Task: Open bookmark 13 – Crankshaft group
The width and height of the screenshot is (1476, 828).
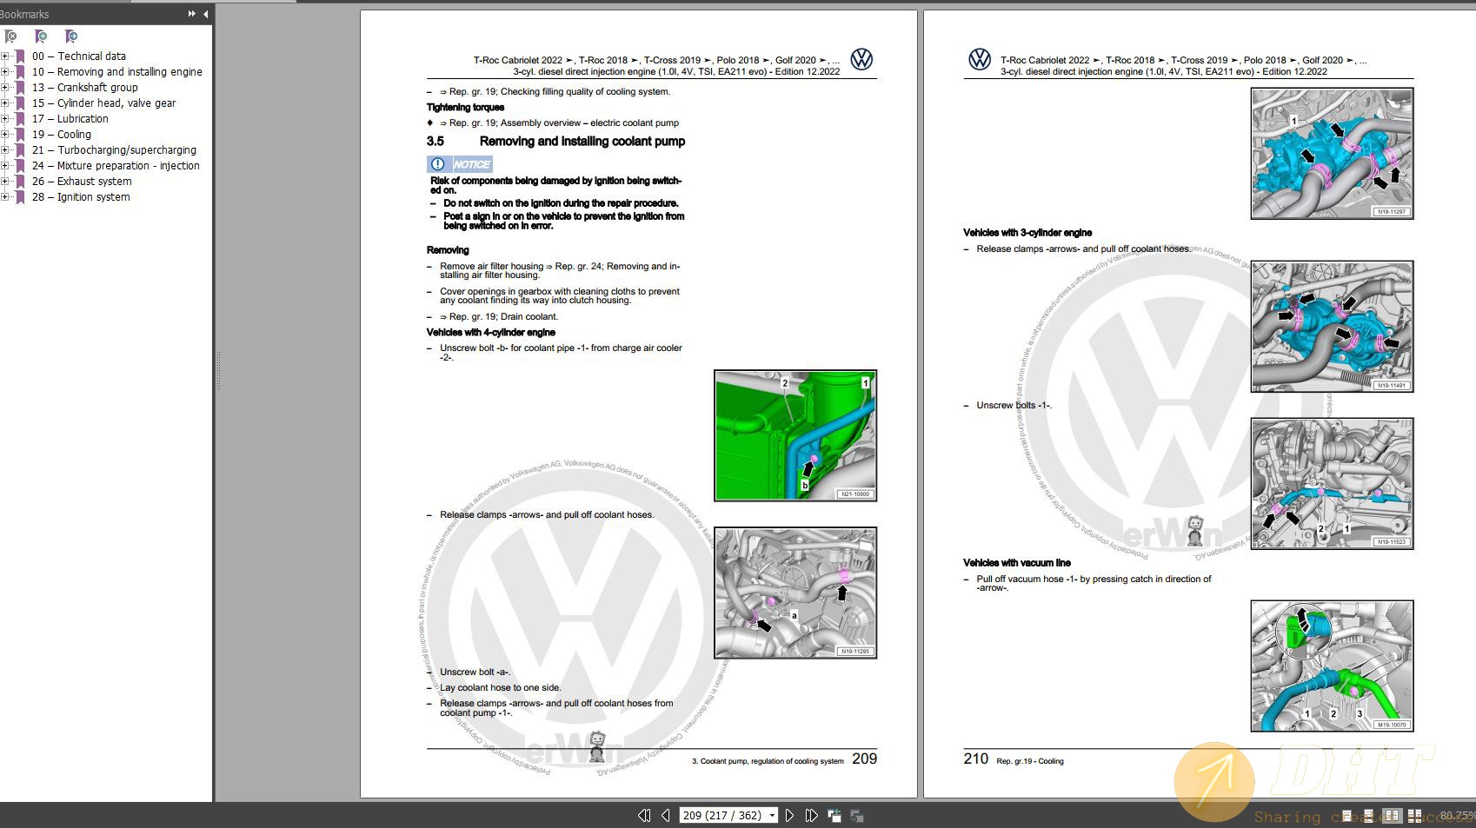Action: pyautogui.click(x=85, y=88)
